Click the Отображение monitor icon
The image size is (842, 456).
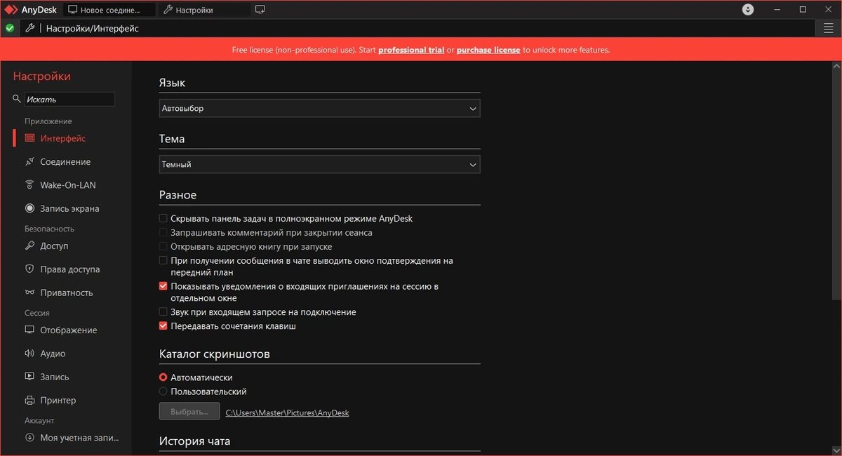pyautogui.click(x=29, y=330)
